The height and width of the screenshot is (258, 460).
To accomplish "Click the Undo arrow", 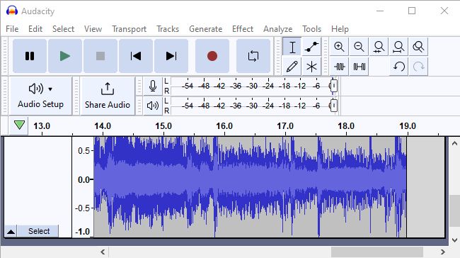I will click(398, 67).
